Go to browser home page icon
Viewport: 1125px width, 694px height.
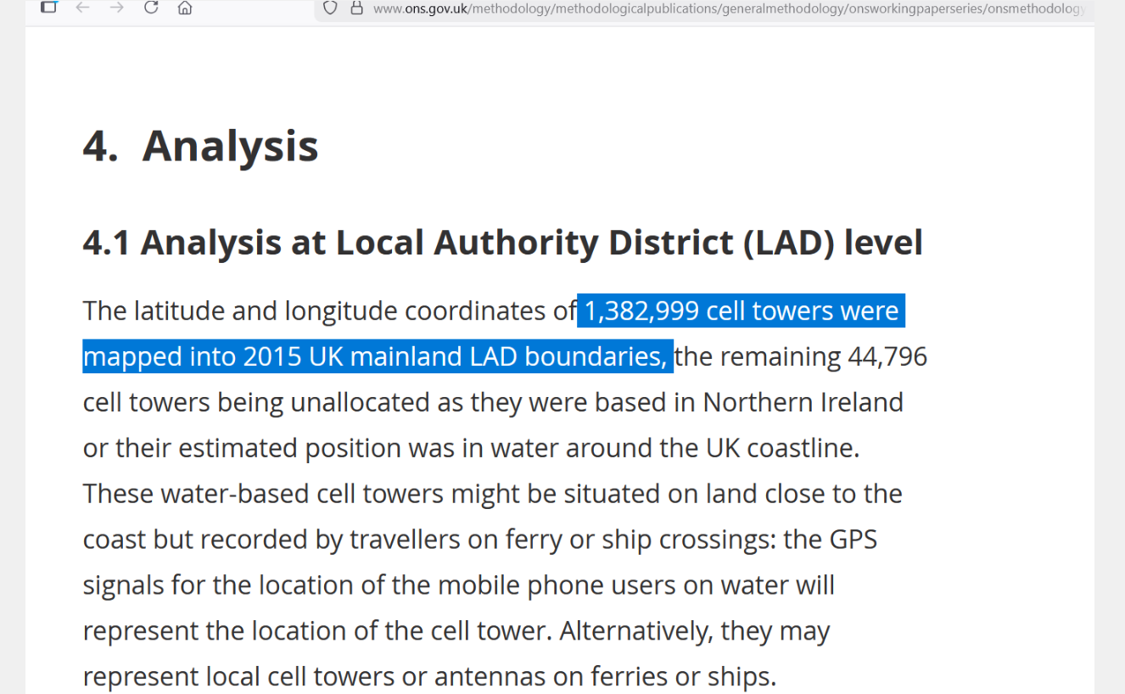(184, 8)
